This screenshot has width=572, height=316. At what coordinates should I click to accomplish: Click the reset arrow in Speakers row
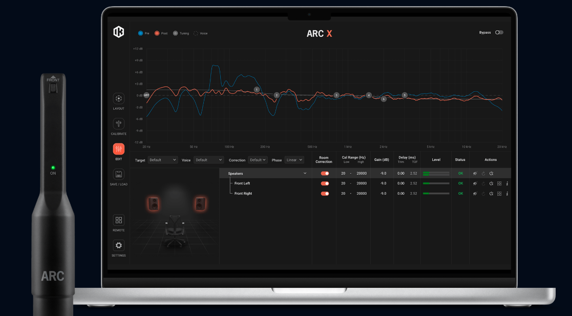click(483, 174)
